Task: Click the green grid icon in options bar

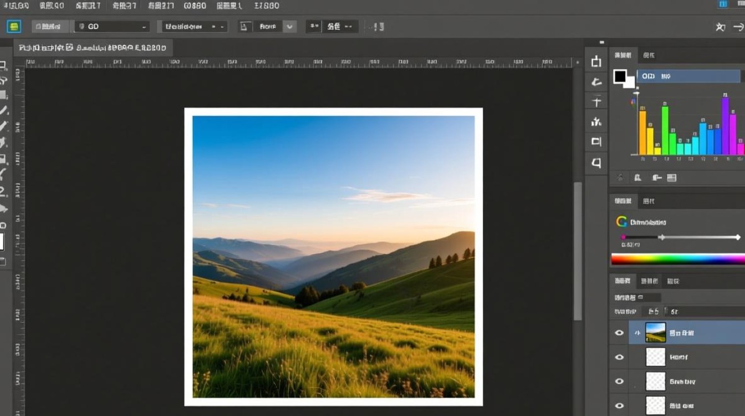Action: click(14, 26)
